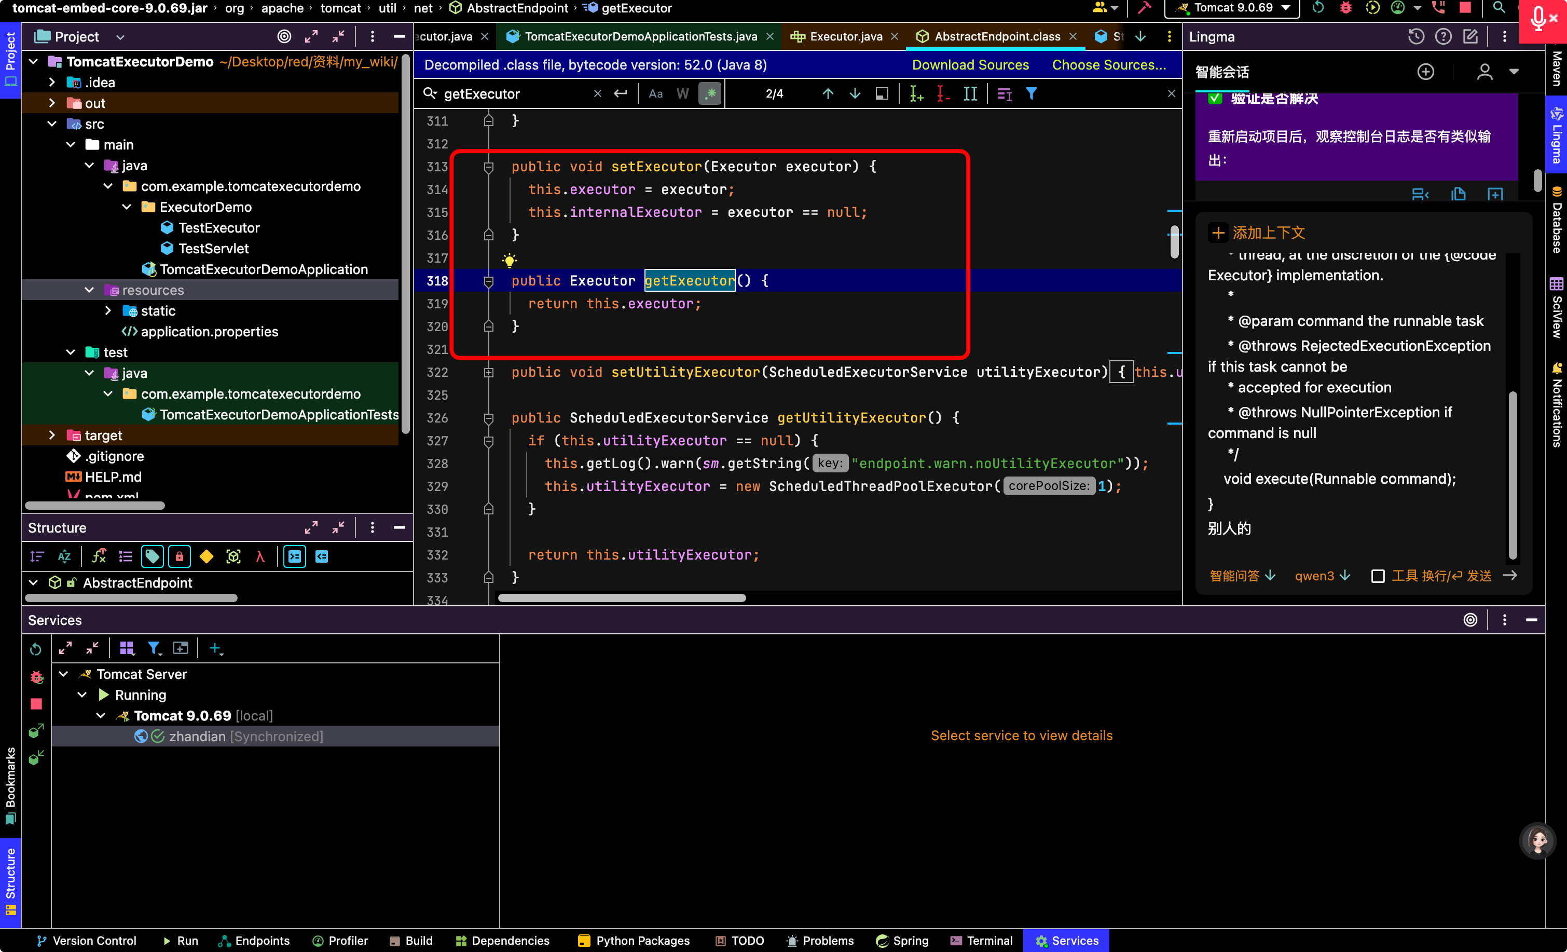Toggle show fields diamond icon in Structure
Image resolution: width=1567 pixels, height=952 pixels.
tap(206, 557)
